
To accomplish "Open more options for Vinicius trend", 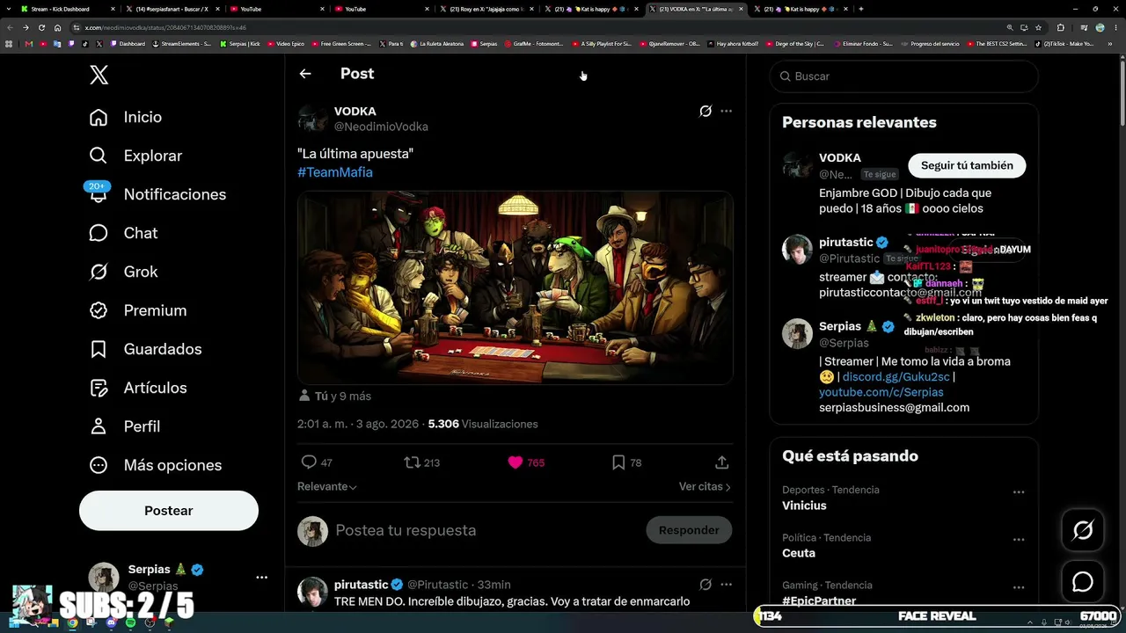I will [1019, 492].
